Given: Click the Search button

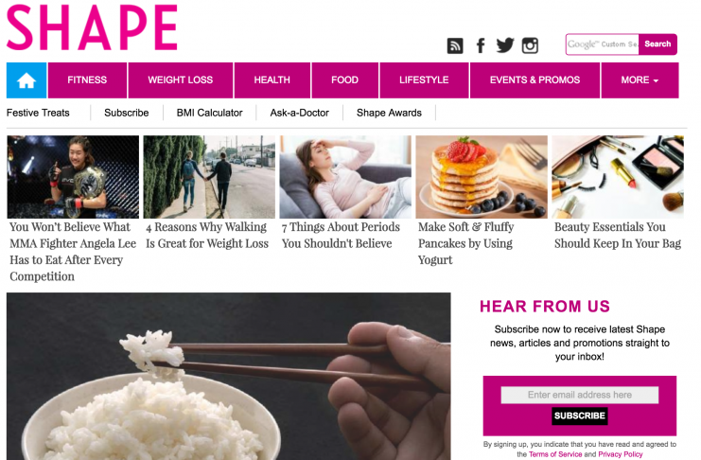Looking at the screenshot, I should pyautogui.click(x=657, y=44).
